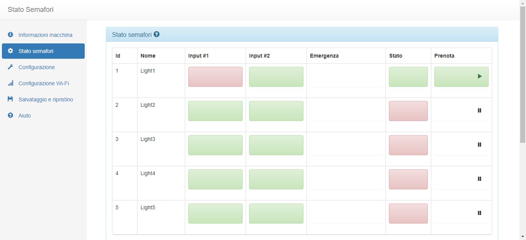The image size is (526, 240).
Task: Click the help icon beside Stato semafori heading
Action: [x=156, y=34]
